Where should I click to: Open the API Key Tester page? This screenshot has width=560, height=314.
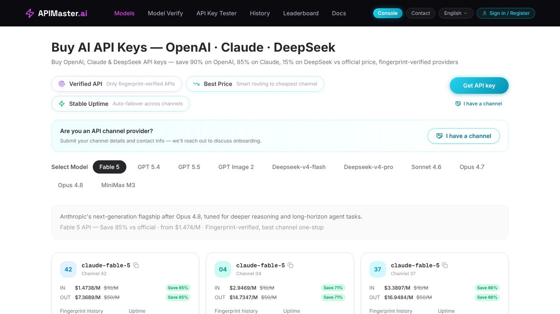(x=217, y=13)
